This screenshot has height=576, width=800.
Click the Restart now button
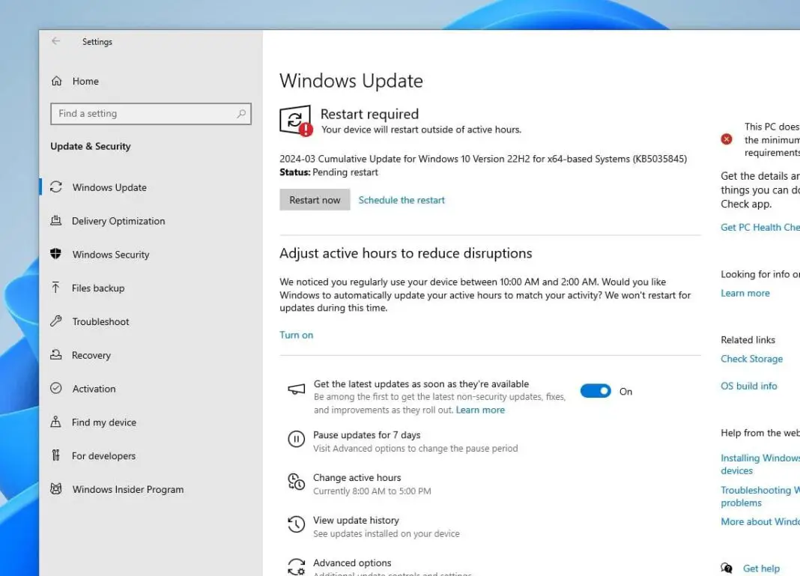(315, 199)
